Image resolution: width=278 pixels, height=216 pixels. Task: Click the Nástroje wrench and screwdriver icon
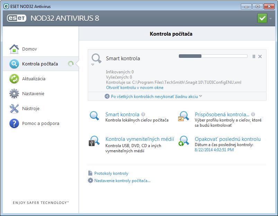click(x=14, y=108)
